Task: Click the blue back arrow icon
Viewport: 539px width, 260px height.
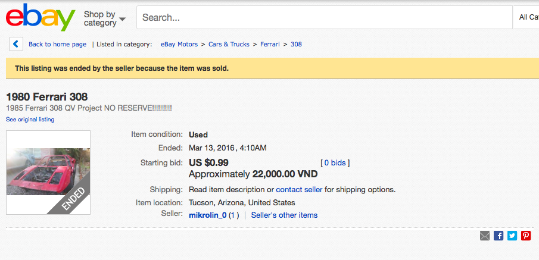Action: click(16, 44)
